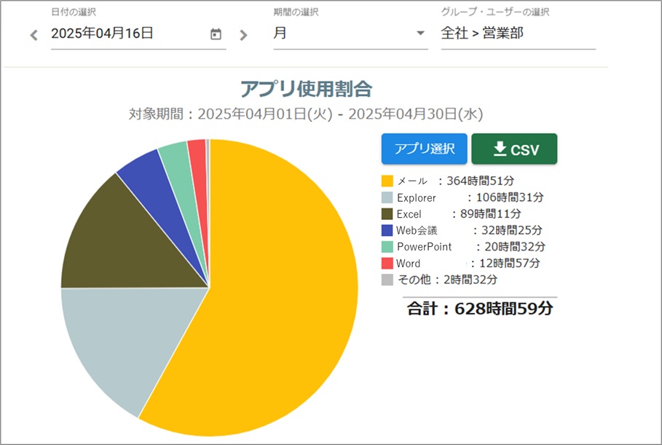Click the download icon on CSV button
The image size is (662, 445).
tap(500, 149)
